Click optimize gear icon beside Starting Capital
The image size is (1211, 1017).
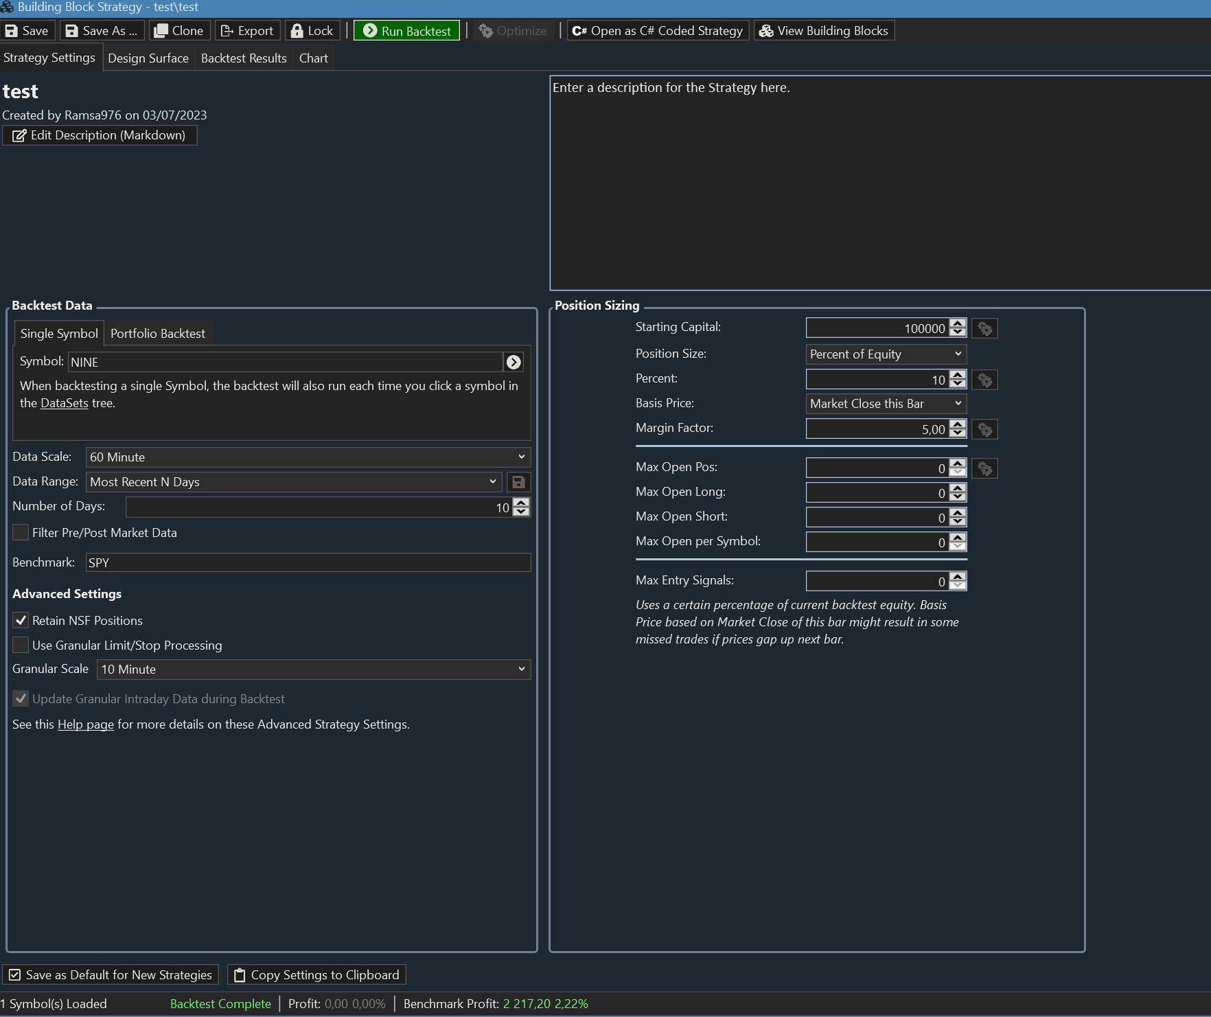(984, 329)
